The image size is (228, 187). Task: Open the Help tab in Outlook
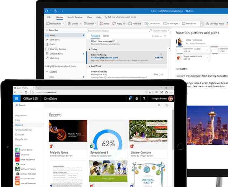pyautogui.click(x=99, y=17)
